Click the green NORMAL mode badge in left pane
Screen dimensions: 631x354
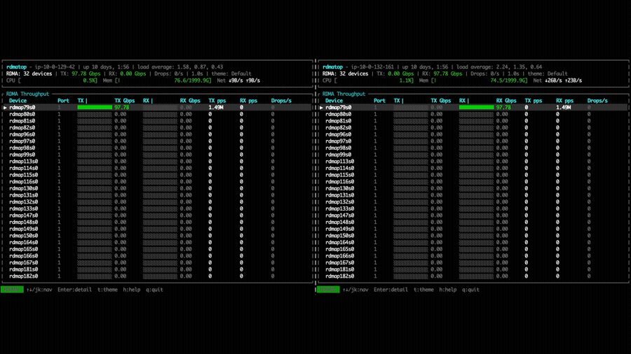12,290
